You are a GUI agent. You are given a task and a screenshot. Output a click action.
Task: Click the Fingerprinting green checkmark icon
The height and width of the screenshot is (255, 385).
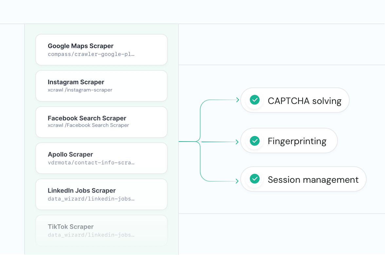(x=255, y=141)
